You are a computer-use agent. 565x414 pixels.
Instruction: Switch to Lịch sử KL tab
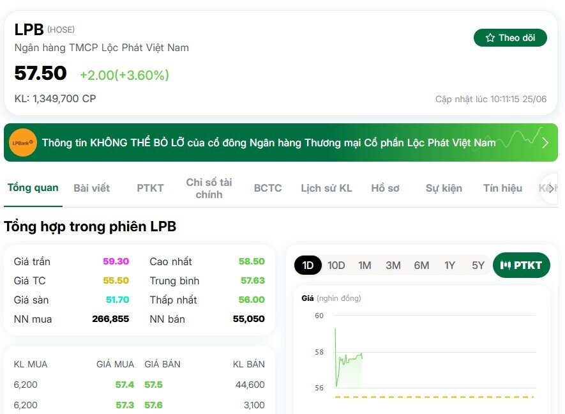[326, 188]
